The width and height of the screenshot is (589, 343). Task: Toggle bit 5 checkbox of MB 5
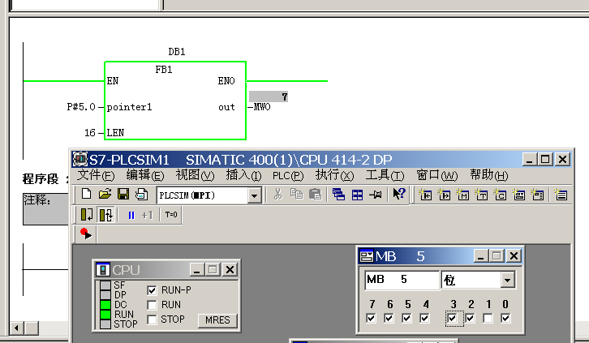406,318
